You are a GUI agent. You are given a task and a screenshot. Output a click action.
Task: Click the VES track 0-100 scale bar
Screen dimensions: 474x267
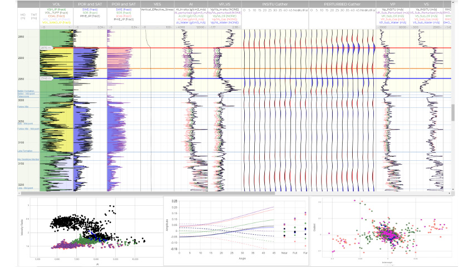[x=157, y=27]
